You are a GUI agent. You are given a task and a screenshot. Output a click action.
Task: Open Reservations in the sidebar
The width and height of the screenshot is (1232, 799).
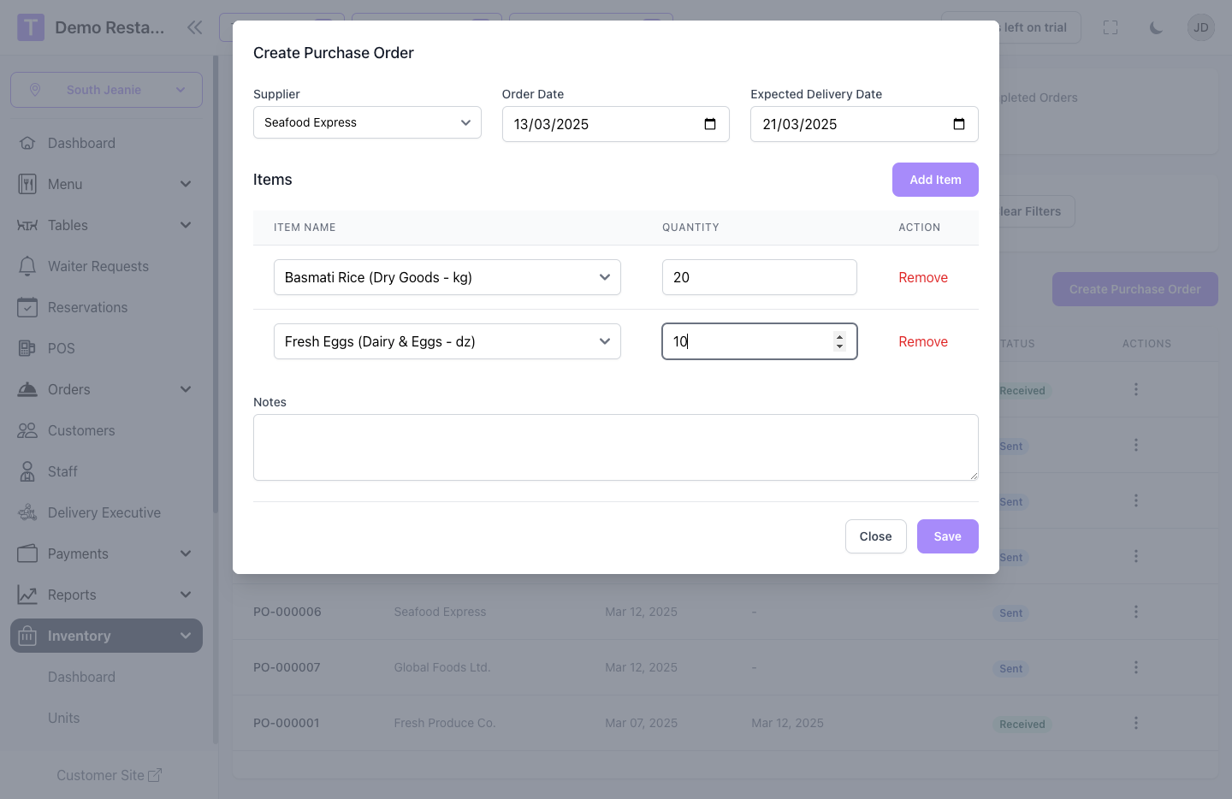click(87, 307)
